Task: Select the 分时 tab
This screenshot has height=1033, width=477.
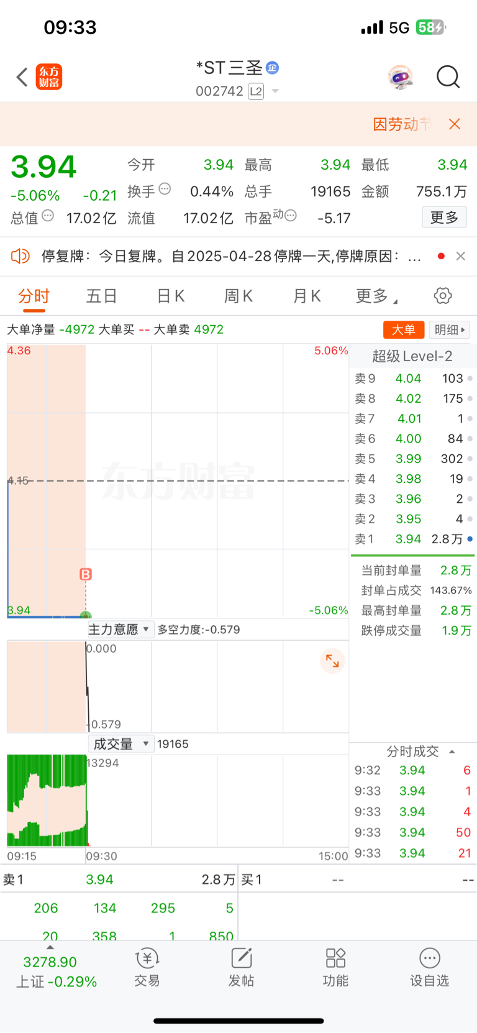Action: pos(34,296)
